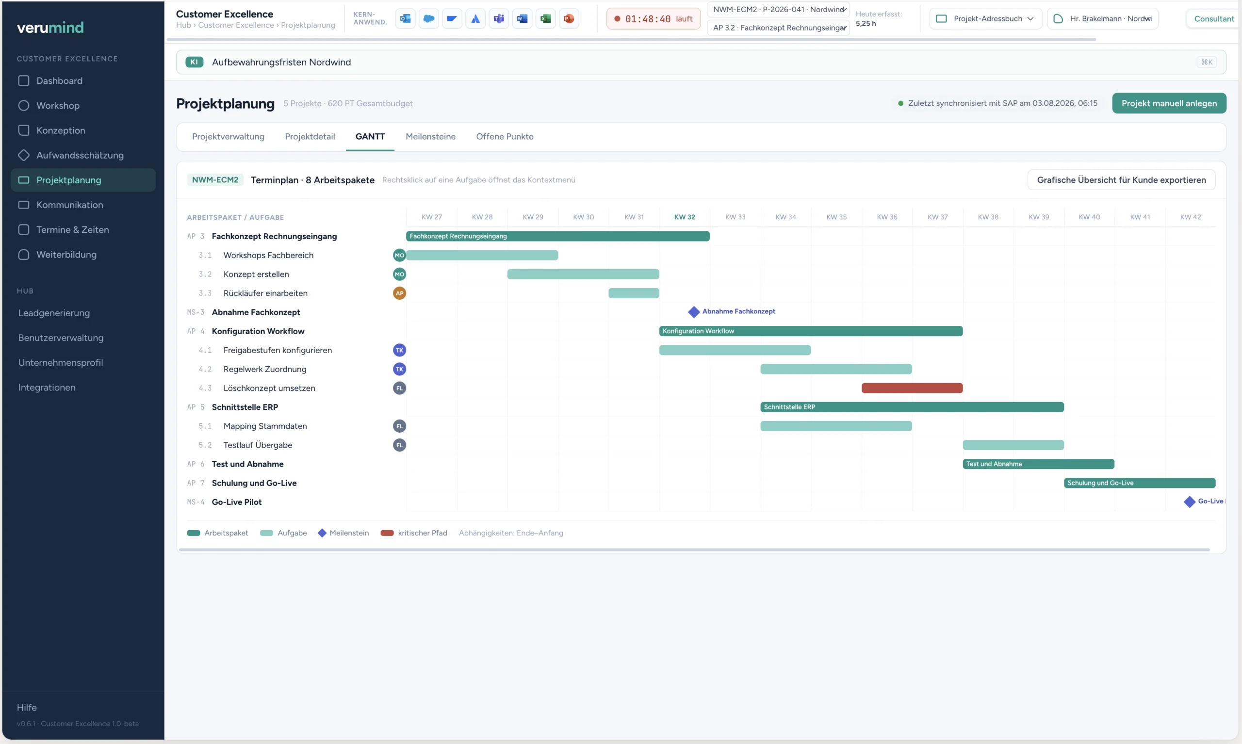Click MO avatar on Konzept erstellen row
Screen dimensions: 1242x744
(x=399, y=274)
